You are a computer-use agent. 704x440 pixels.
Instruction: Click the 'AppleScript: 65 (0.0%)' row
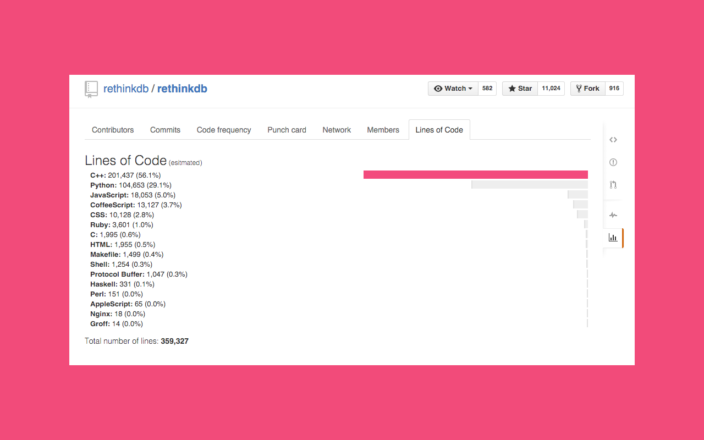click(128, 304)
